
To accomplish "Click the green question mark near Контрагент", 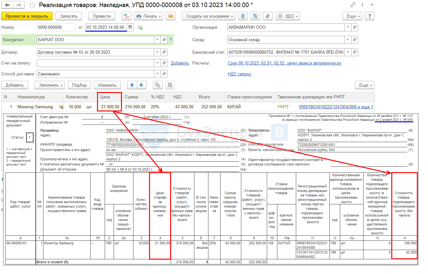I will (171, 40).
